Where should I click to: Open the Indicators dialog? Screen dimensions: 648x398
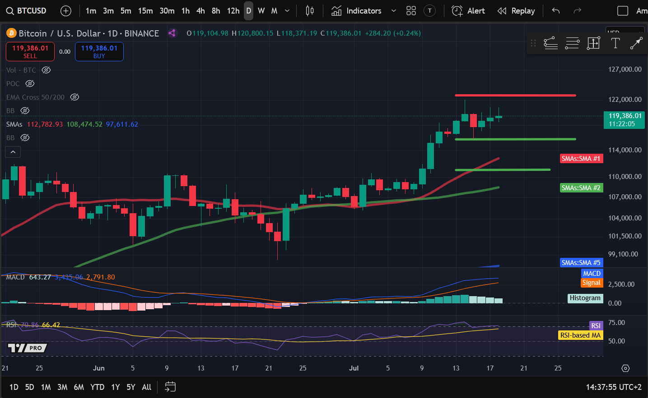click(356, 11)
